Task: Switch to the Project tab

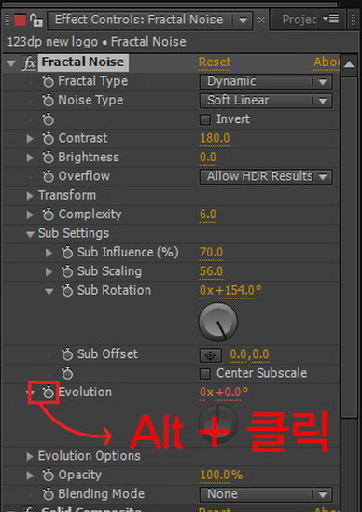Action: pyautogui.click(x=299, y=20)
